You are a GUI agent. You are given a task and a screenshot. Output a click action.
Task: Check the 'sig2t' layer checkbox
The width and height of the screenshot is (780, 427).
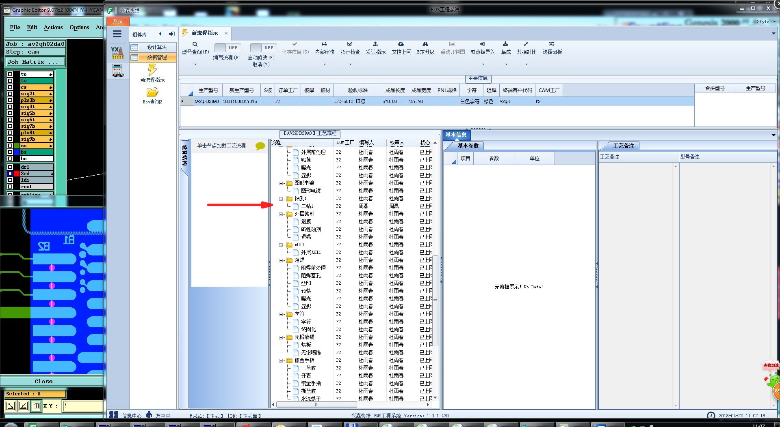[x=11, y=94]
